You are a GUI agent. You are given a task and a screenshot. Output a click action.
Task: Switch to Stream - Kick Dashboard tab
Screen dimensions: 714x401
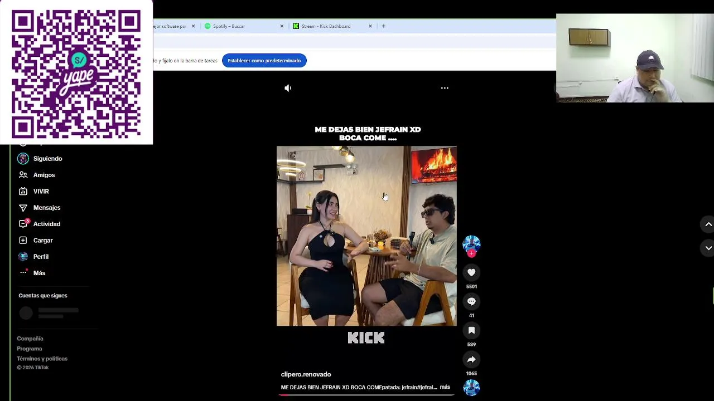coord(326,26)
